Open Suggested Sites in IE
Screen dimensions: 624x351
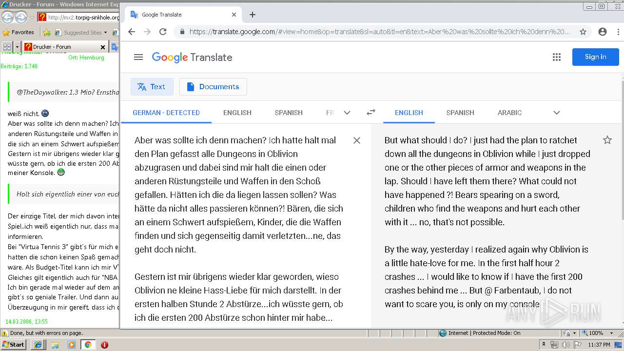(81, 33)
